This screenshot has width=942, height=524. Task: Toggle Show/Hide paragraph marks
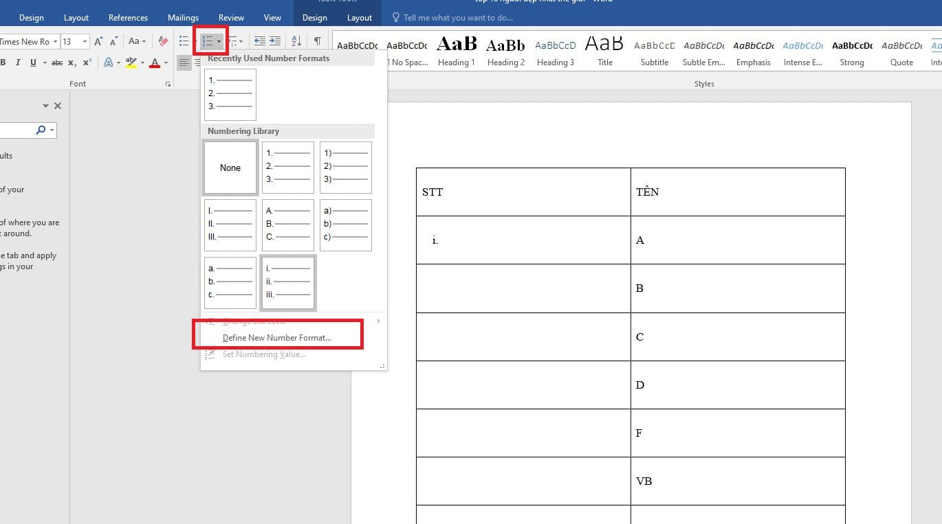point(317,41)
